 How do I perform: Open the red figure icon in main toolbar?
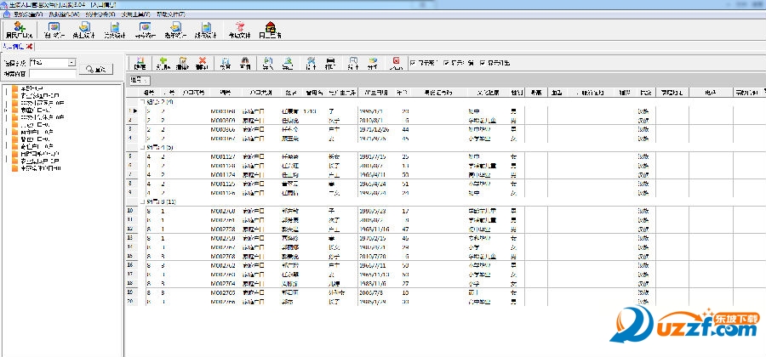click(239, 27)
